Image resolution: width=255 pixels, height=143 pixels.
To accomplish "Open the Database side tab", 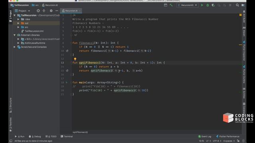I will 244,108.
